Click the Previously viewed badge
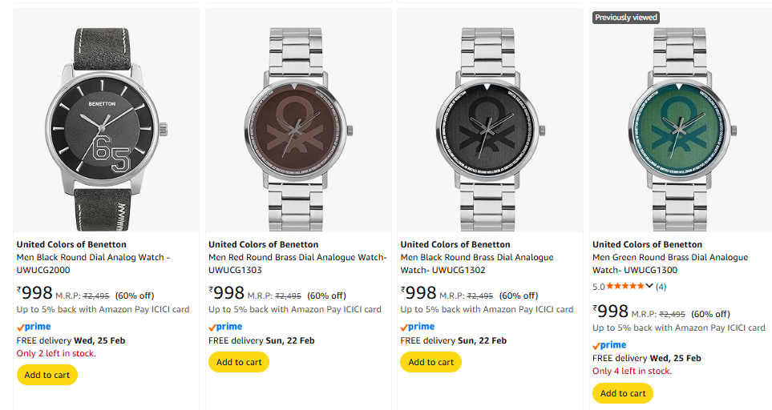Viewport: 772px width, 410px height. click(626, 17)
